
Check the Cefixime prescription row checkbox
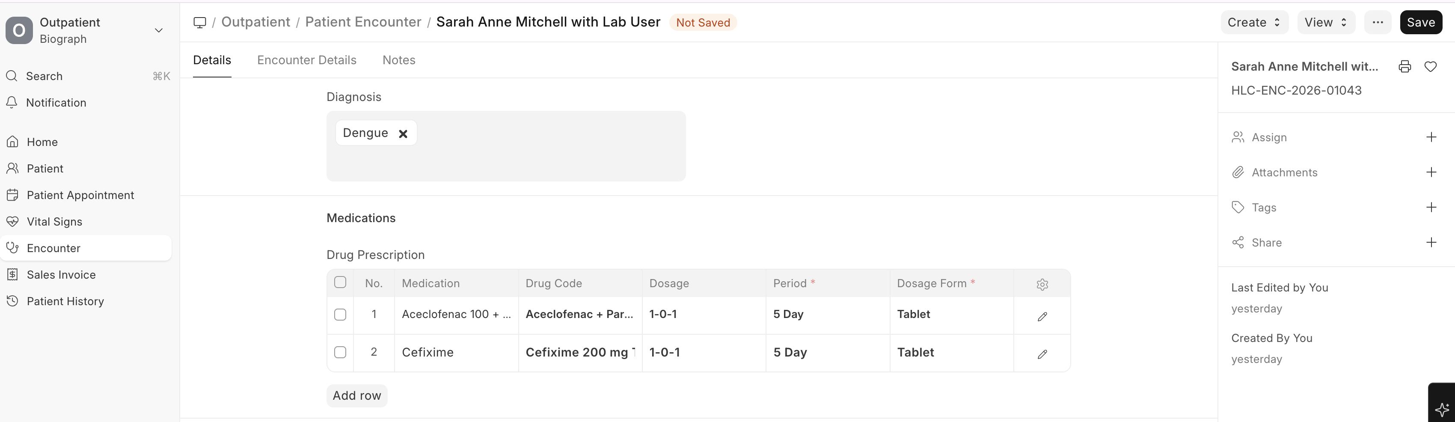click(x=340, y=352)
